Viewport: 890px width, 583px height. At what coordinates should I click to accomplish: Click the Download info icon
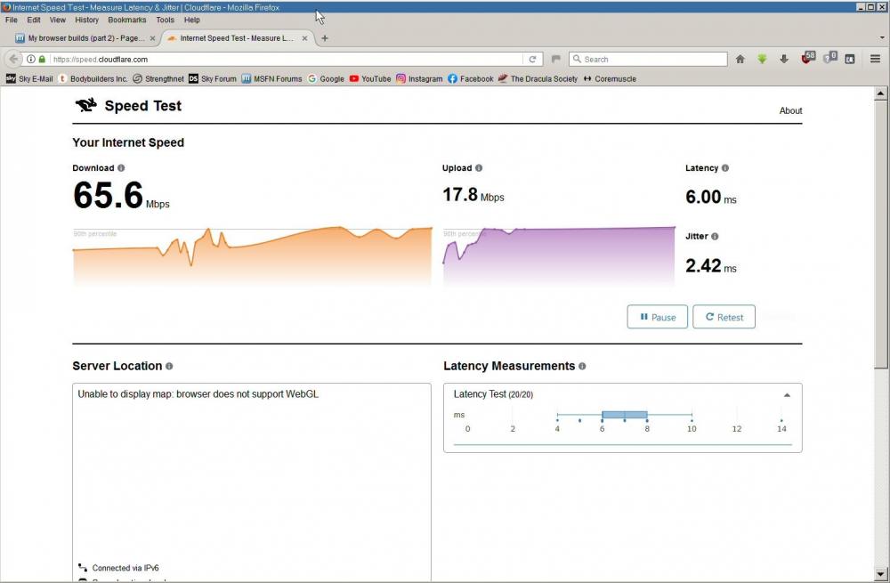tap(121, 168)
